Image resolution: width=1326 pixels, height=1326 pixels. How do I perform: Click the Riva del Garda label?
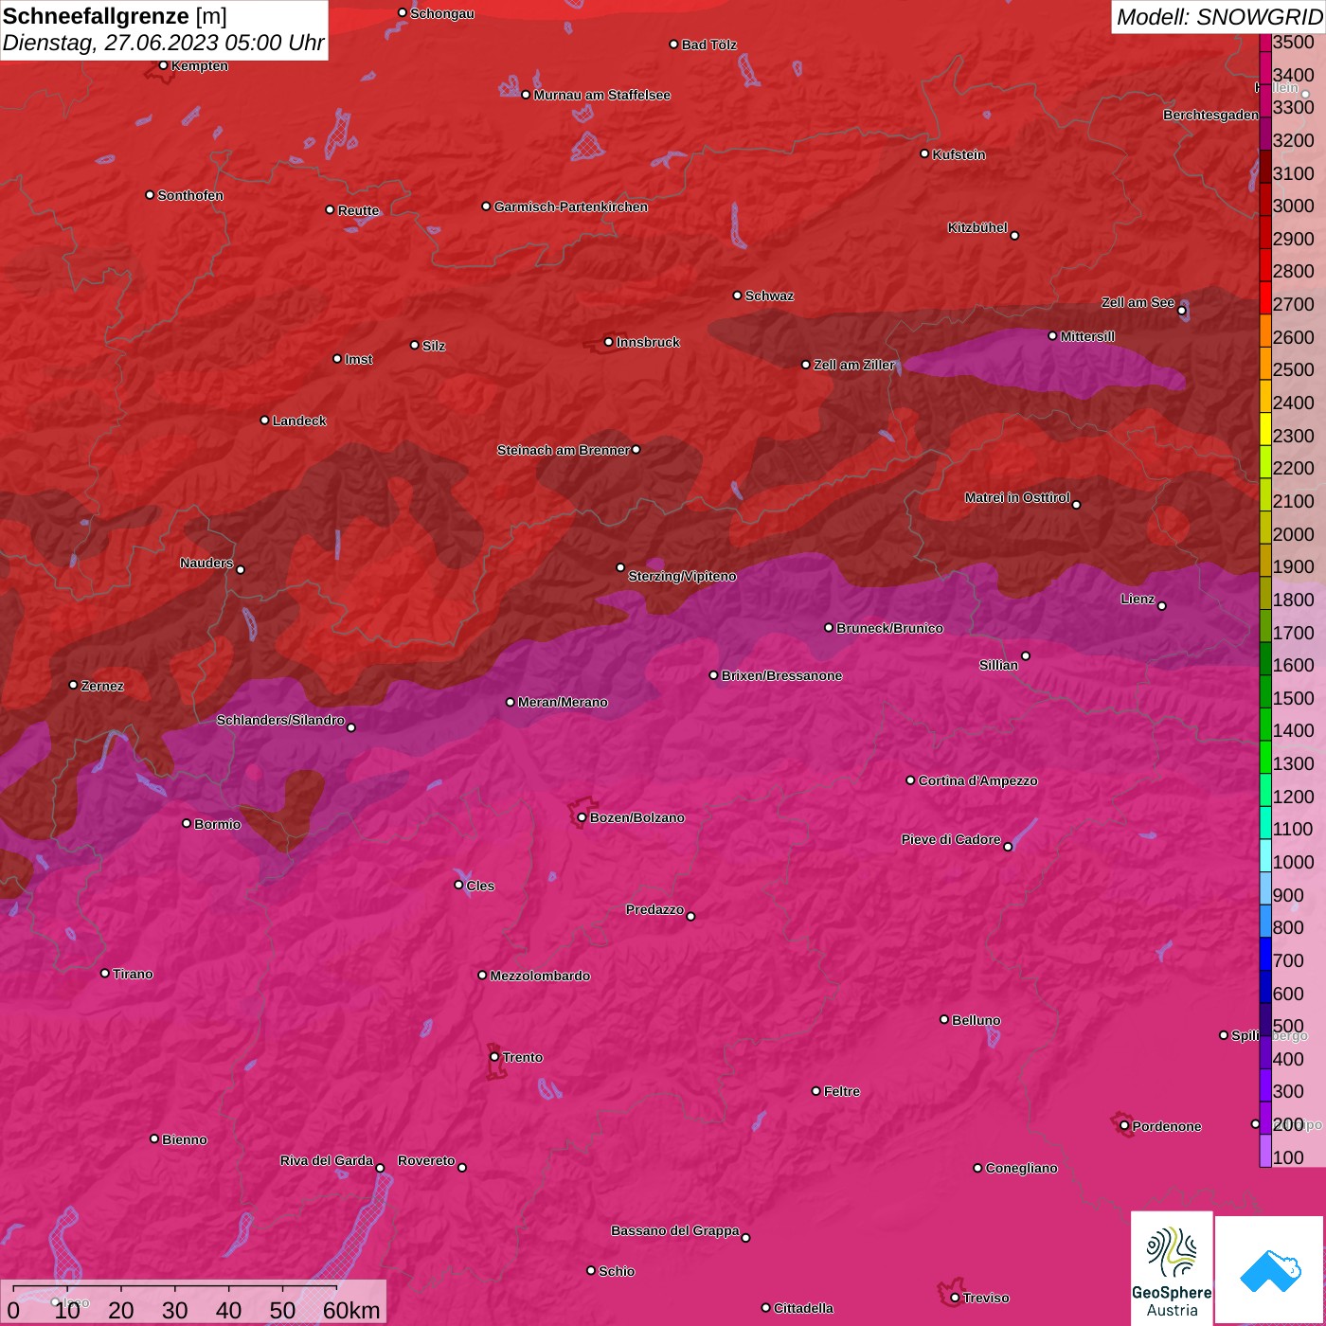tap(327, 1160)
